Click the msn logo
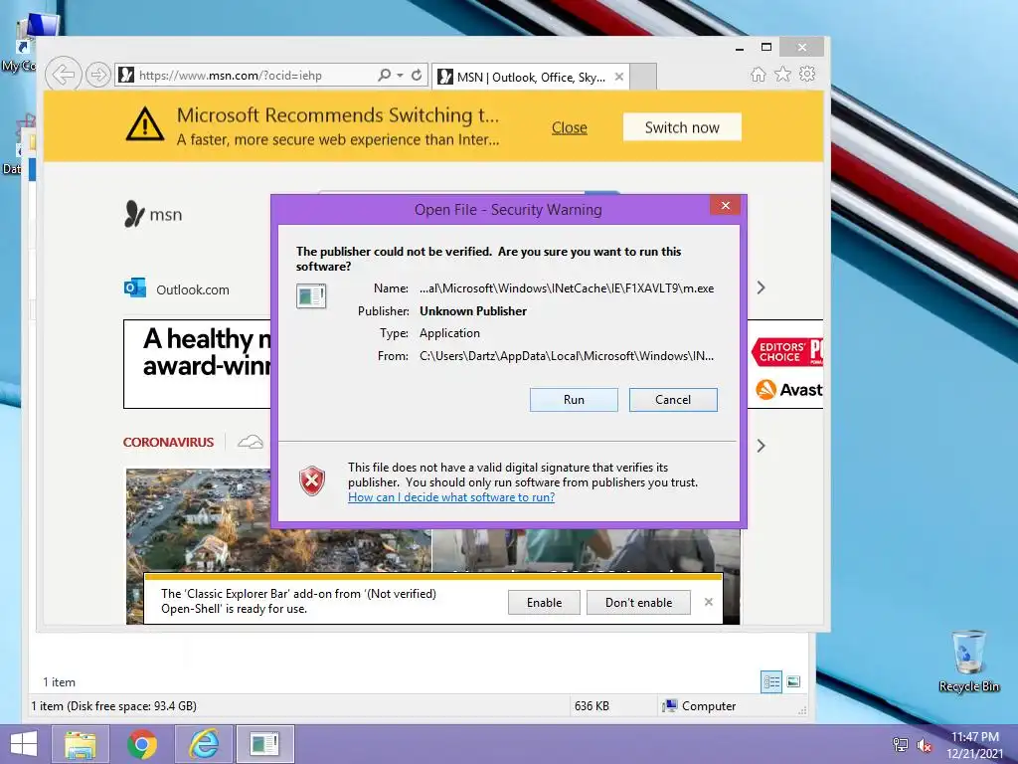1018x764 pixels. [153, 214]
